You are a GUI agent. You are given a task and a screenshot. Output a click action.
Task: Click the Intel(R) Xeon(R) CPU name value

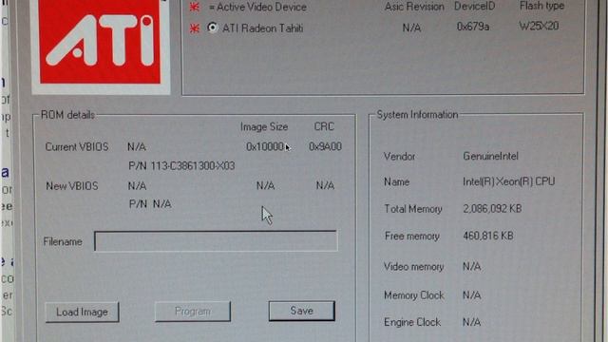pyautogui.click(x=509, y=181)
